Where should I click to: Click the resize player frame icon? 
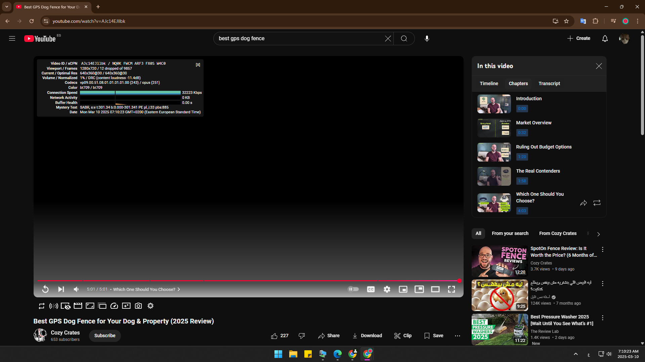(90, 306)
